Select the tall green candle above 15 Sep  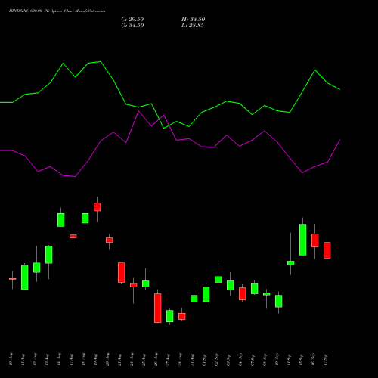point(303,240)
